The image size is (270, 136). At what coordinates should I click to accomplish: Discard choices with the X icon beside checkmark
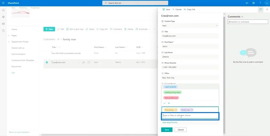click(x=169, y=103)
